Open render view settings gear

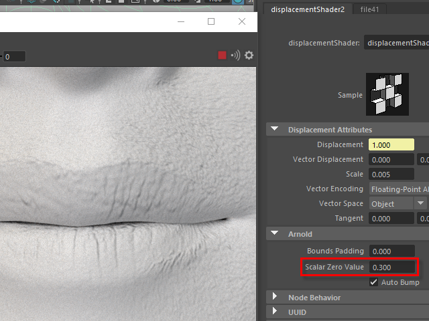click(249, 56)
